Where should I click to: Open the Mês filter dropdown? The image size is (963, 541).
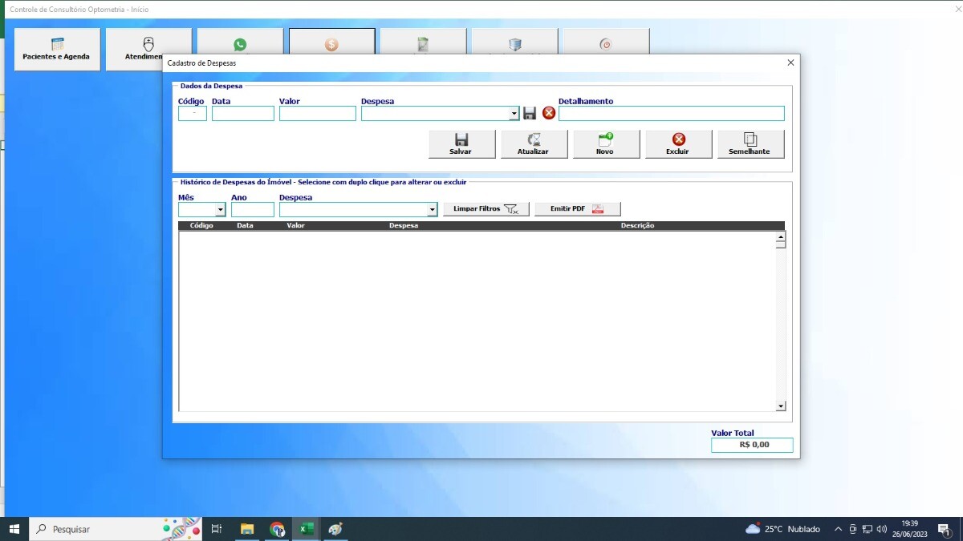(x=221, y=211)
